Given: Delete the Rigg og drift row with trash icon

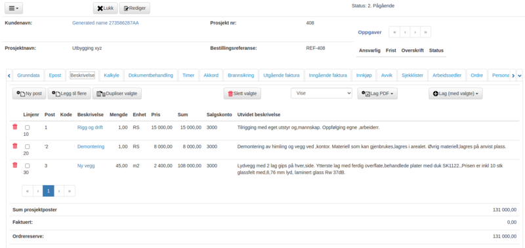Looking at the screenshot, I should 14,127.
